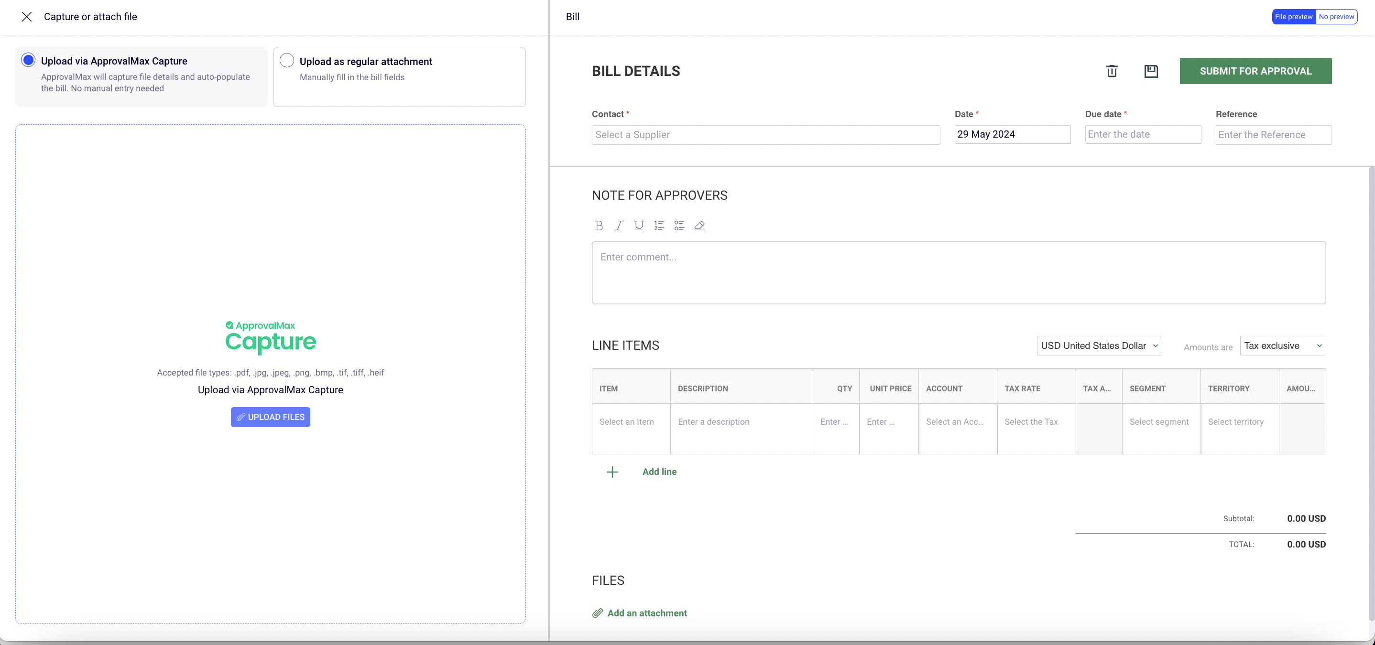This screenshot has height=645, width=1375.
Task: Click the Subtotal value 0.00 USD
Action: (x=1306, y=518)
